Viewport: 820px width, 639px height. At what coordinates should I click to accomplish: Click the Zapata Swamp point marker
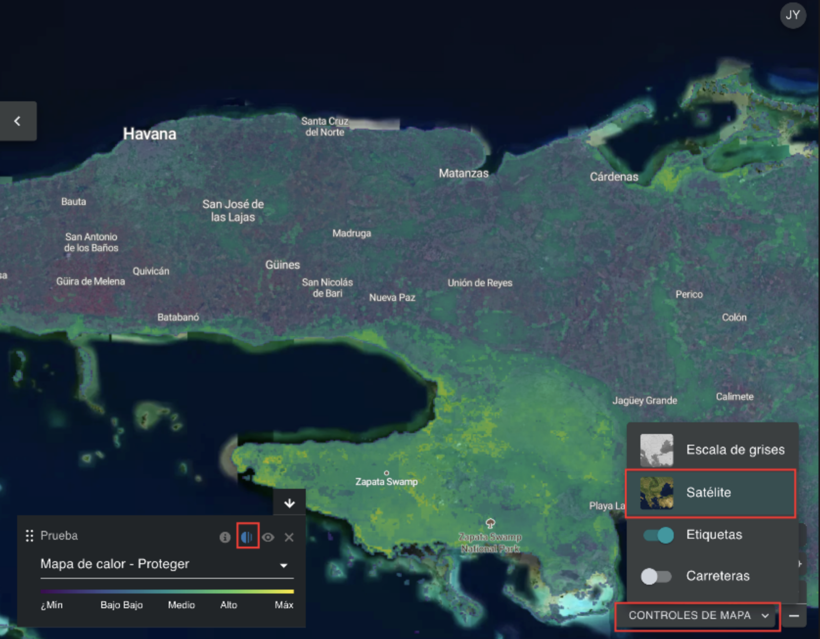[x=387, y=473]
